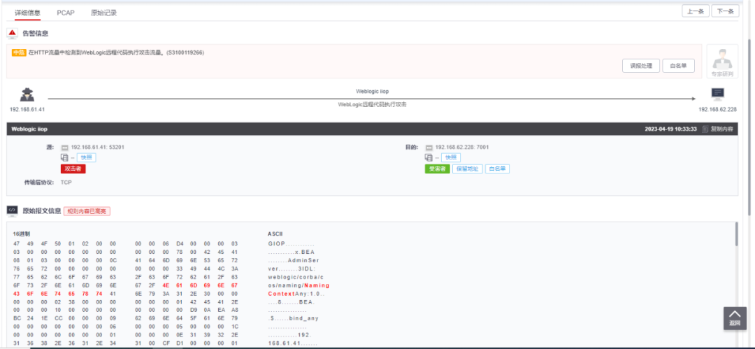Click the victim computer monitor icon
Image resolution: width=755 pixels, height=349 pixels.
(717, 94)
